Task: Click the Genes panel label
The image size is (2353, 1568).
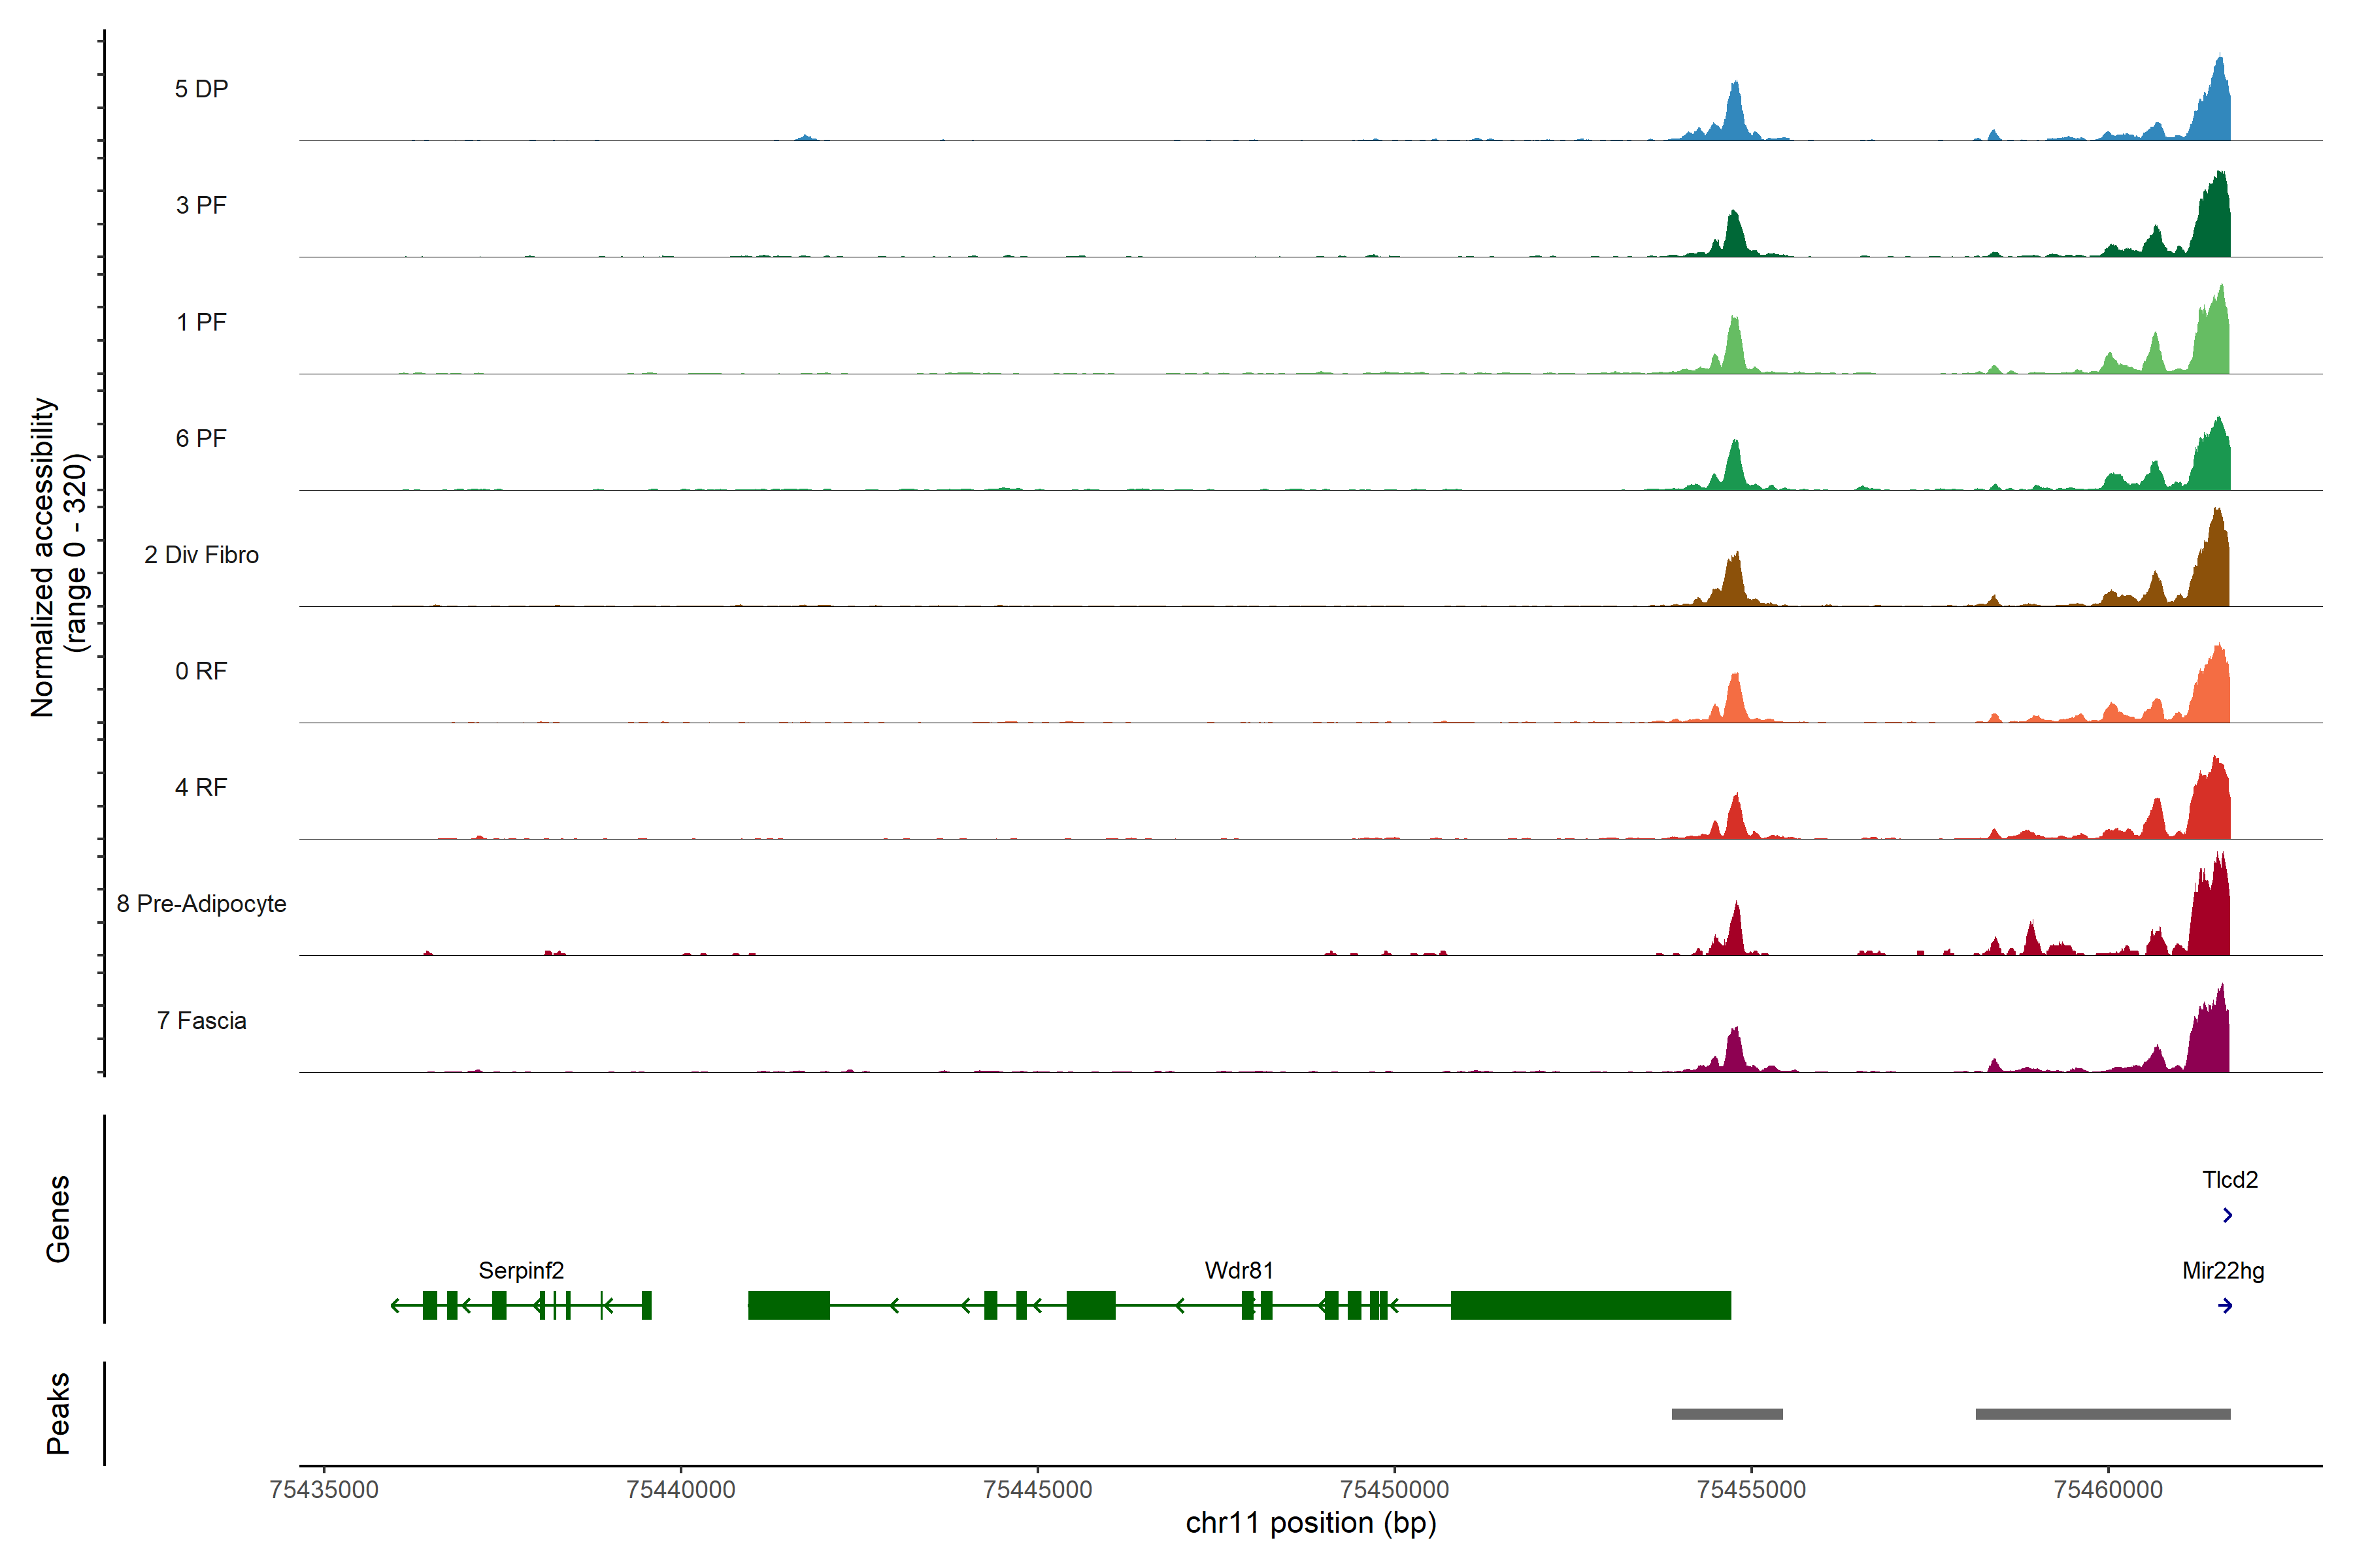Action: [x=58, y=1219]
